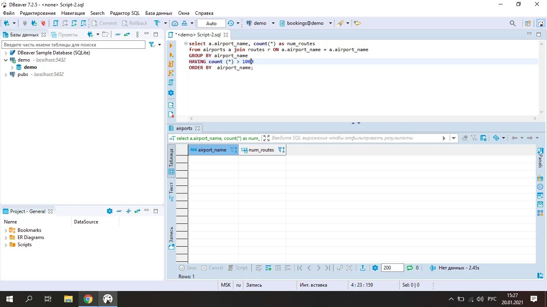The image size is (547, 307).
Task: Toggle the Auto commit mode box
Action: click(x=211, y=23)
